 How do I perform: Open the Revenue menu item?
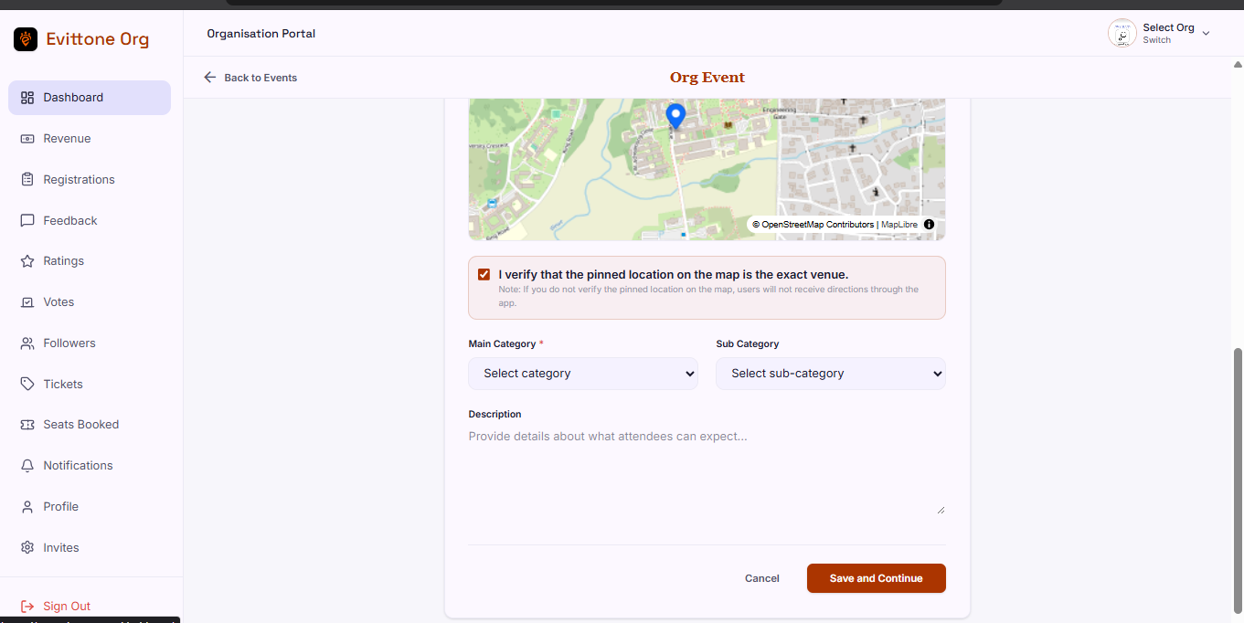point(90,139)
